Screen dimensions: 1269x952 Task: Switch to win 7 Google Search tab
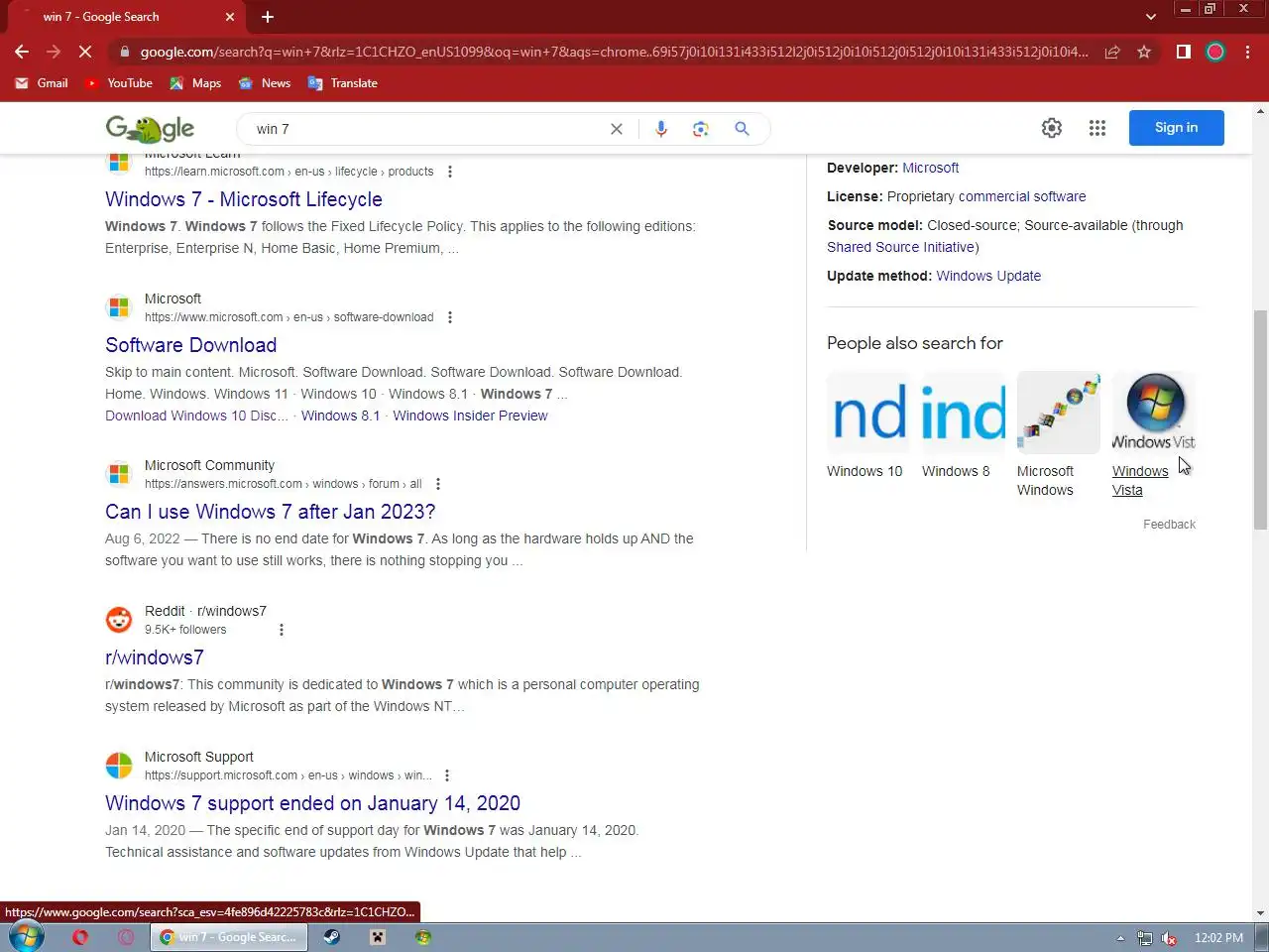pyautogui.click(x=127, y=17)
